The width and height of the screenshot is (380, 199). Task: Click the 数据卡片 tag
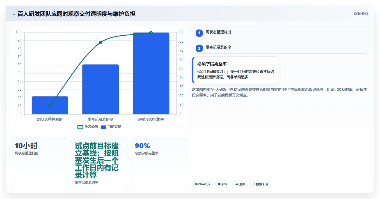tap(261, 184)
